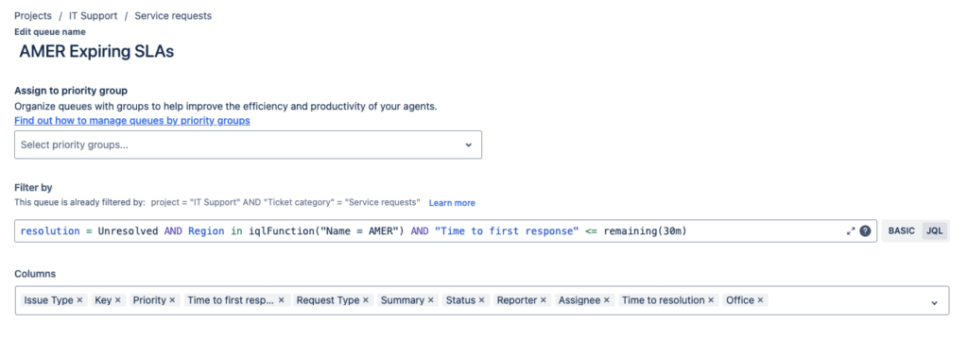This screenshot has width=968, height=340.
Task: Open Service requests breadcrumb
Action: (x=173, y=16)
